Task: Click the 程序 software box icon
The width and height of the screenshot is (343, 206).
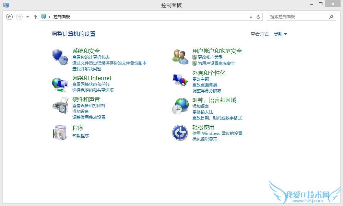Action: (x=59, y=133)
